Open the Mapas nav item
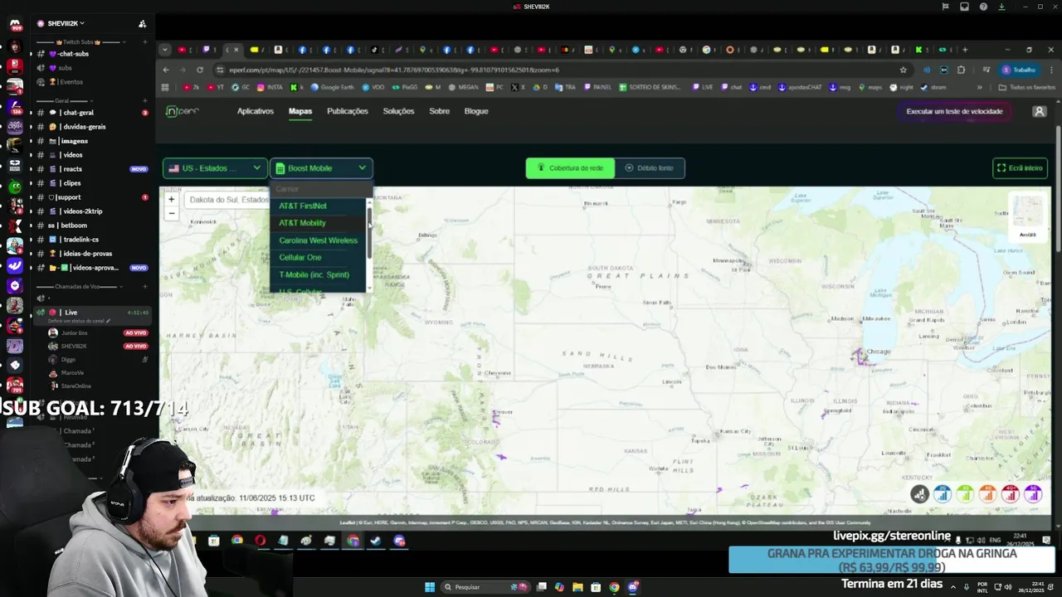This screenshot has height=597, width=1062. point(300,111)
